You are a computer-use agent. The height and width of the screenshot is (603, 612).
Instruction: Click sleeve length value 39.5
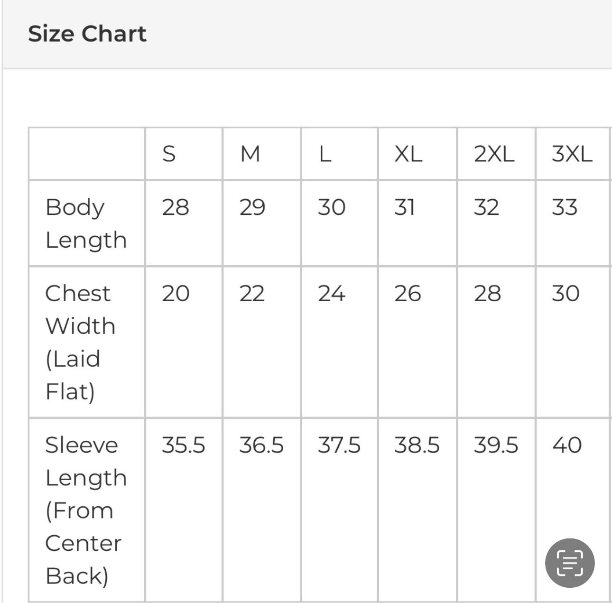(x=495, y=445)
